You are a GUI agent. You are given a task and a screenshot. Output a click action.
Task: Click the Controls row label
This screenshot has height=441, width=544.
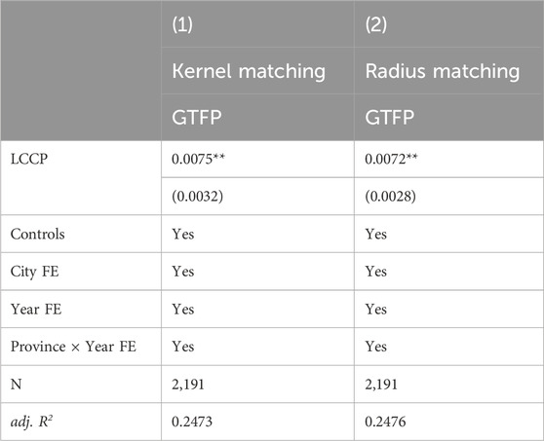pyautogui.click(x=37, y=235)
